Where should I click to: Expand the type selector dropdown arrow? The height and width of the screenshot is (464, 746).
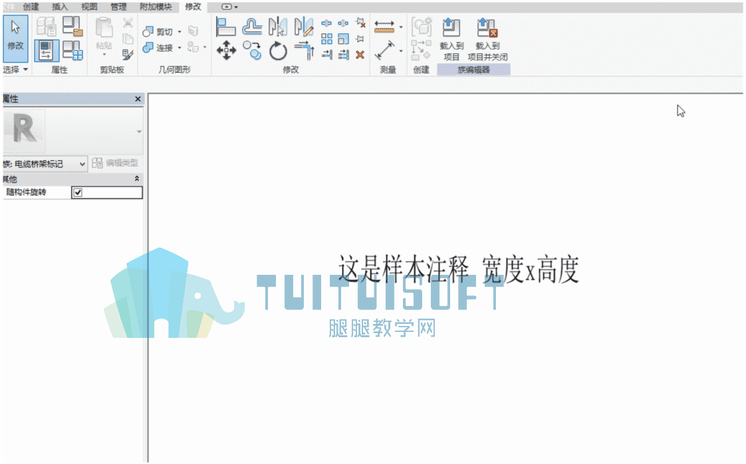pos(139,131)
